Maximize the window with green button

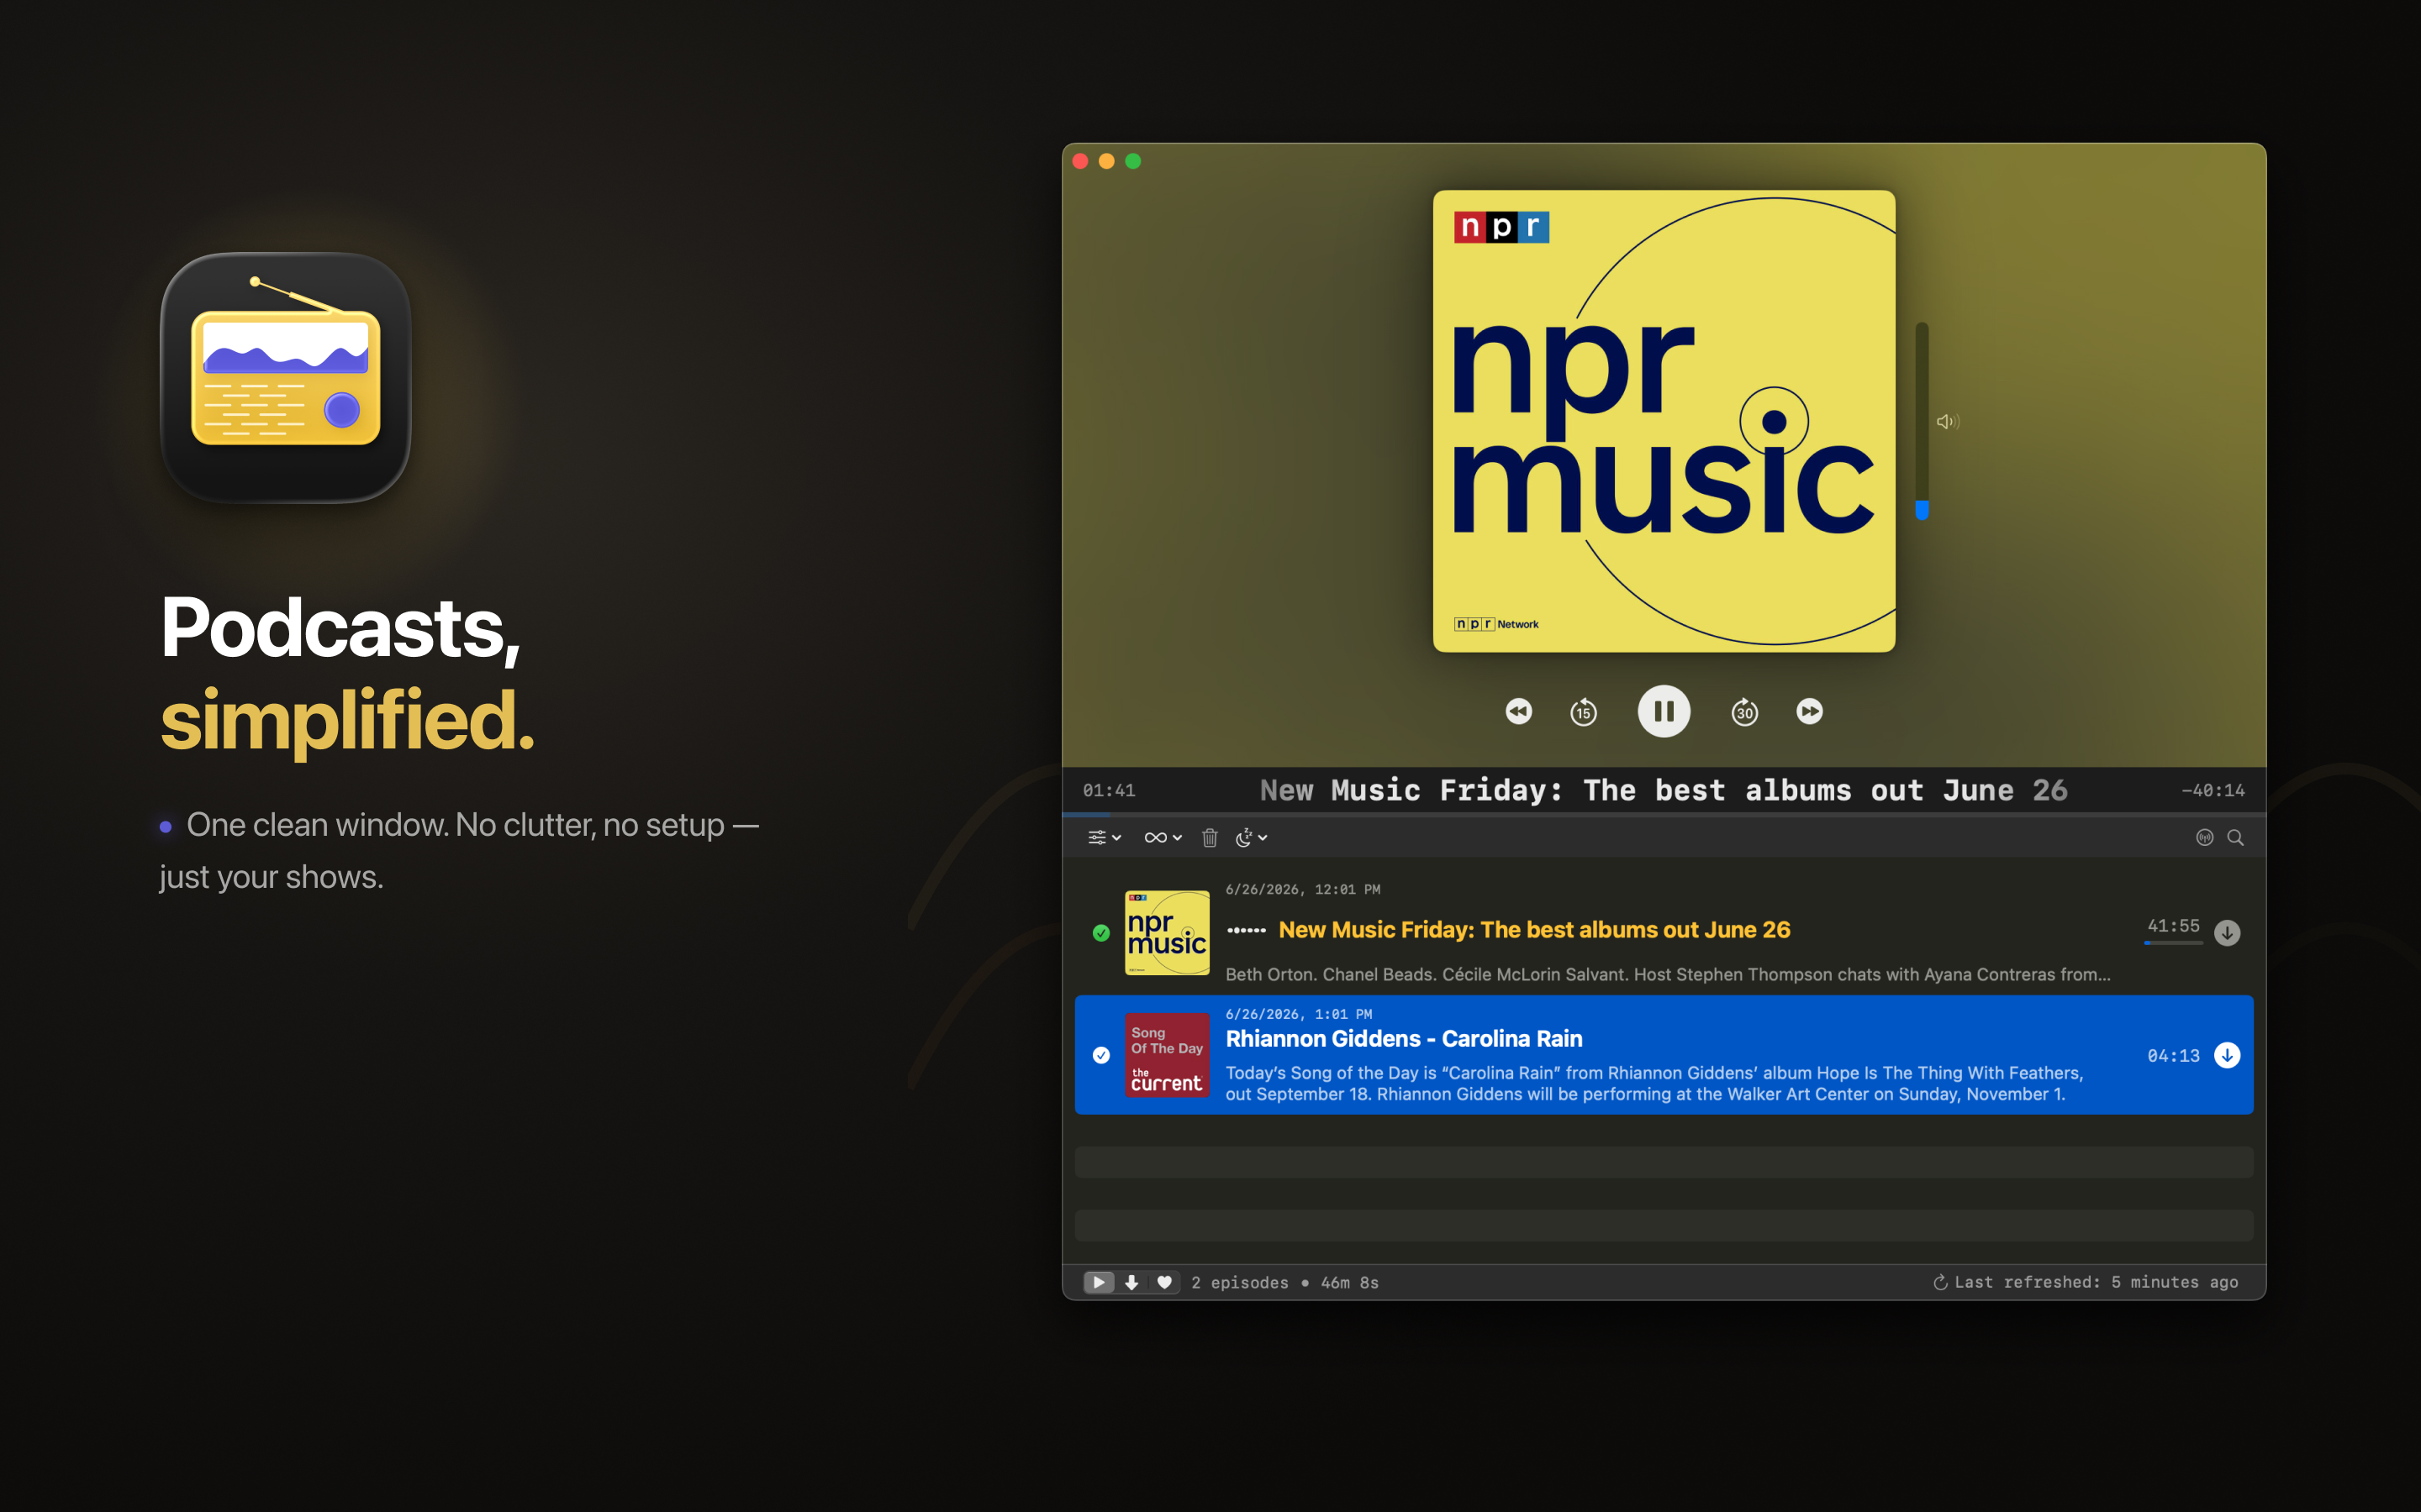(1133, 161)
